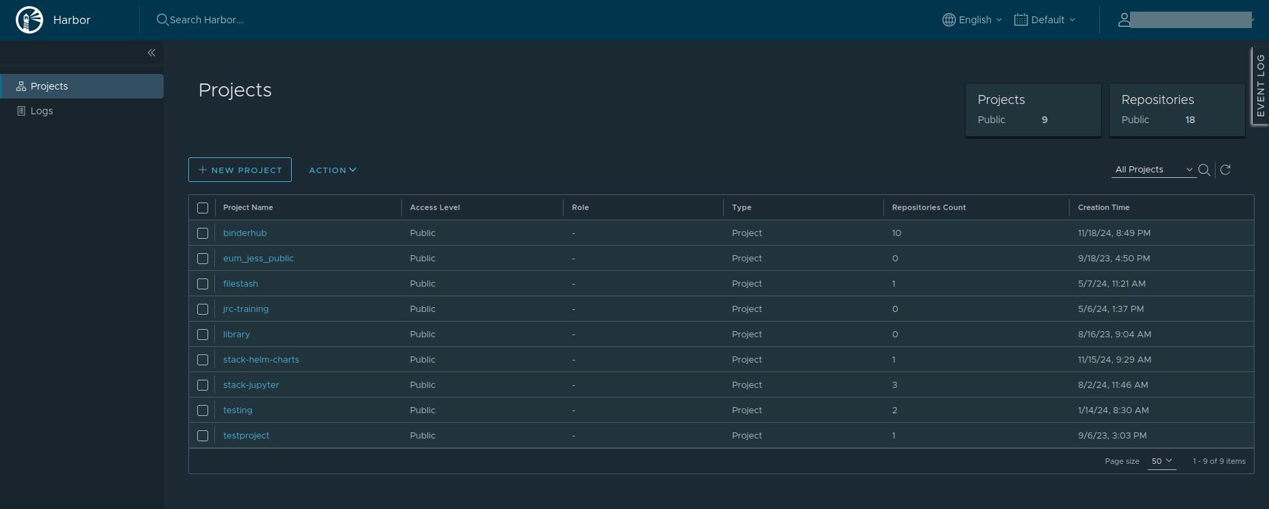The image size is (1269, 509).
Task: Click the user profile icon
Action: tap(1124, 20)
